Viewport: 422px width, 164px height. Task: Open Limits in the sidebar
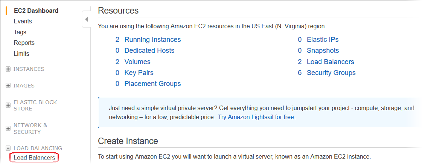(x=21, y=54)
